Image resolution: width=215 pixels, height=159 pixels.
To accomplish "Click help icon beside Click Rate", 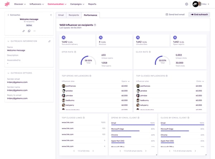I will point(149,52).
